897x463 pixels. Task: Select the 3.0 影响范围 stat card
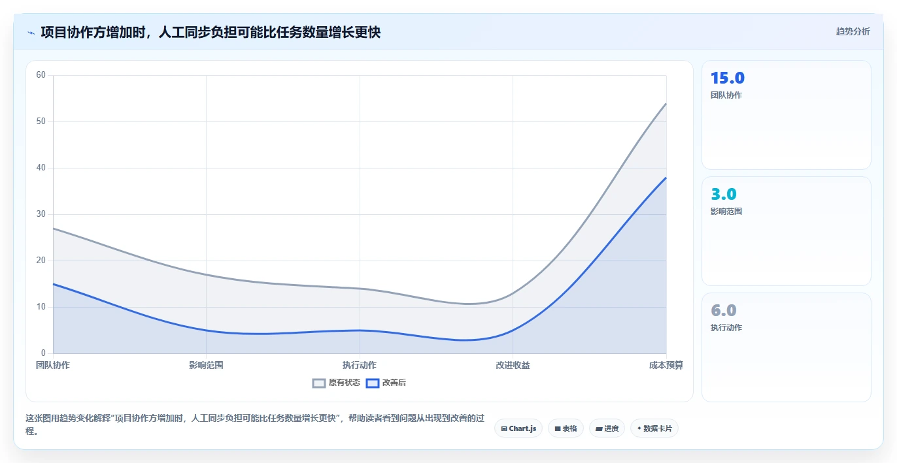(x=786, y=231)
